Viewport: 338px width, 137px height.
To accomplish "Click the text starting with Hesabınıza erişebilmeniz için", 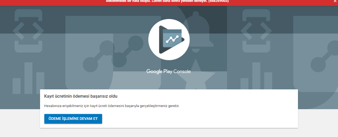I will point(112,106).
